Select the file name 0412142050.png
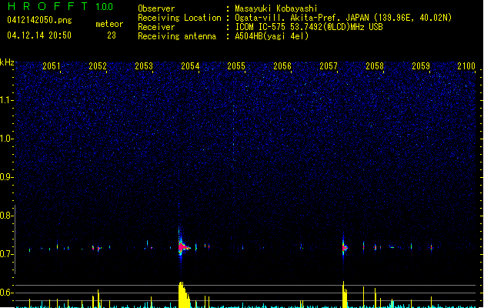The height and width of the screenshot is (308, 484). pyautogui.click(x=39, y=20)
